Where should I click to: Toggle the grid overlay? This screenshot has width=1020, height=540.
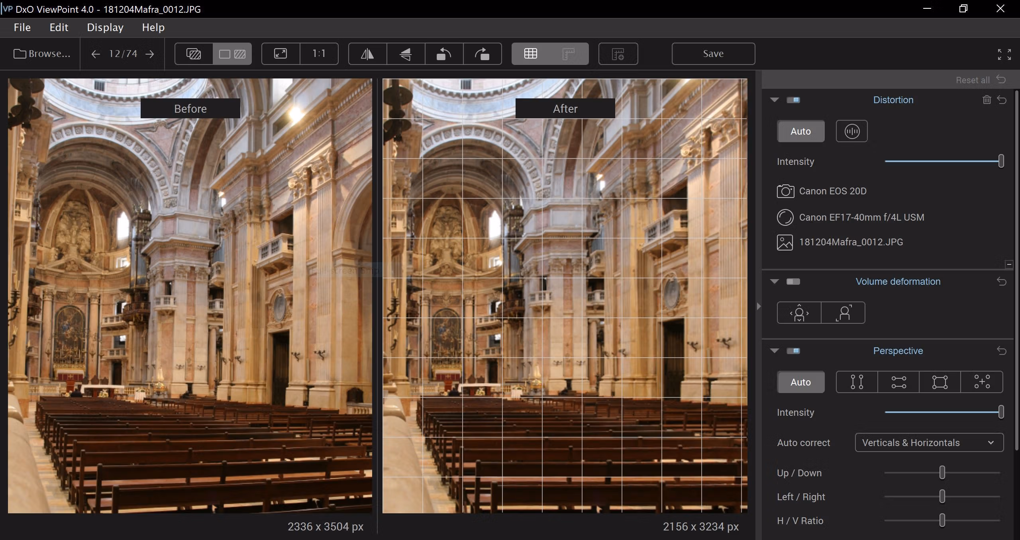coord(531,54)
